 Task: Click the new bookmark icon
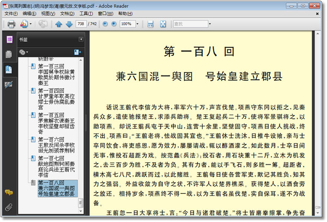coord(77,52)
